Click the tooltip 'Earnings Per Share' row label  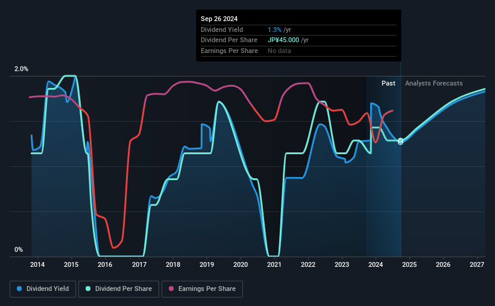coord(229,51)
